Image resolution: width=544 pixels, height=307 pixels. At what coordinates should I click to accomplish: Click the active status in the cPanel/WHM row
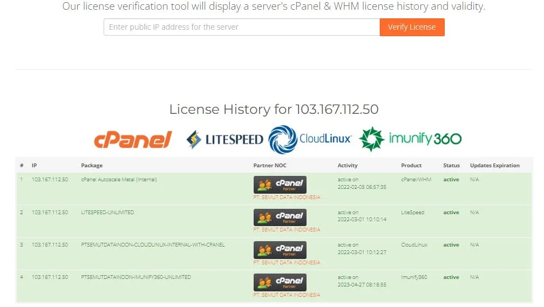(x=451, y=180)
